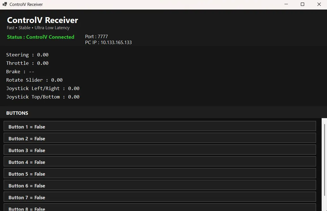
Task: Select the Button 2 = False row
Action: click(160, 138)
